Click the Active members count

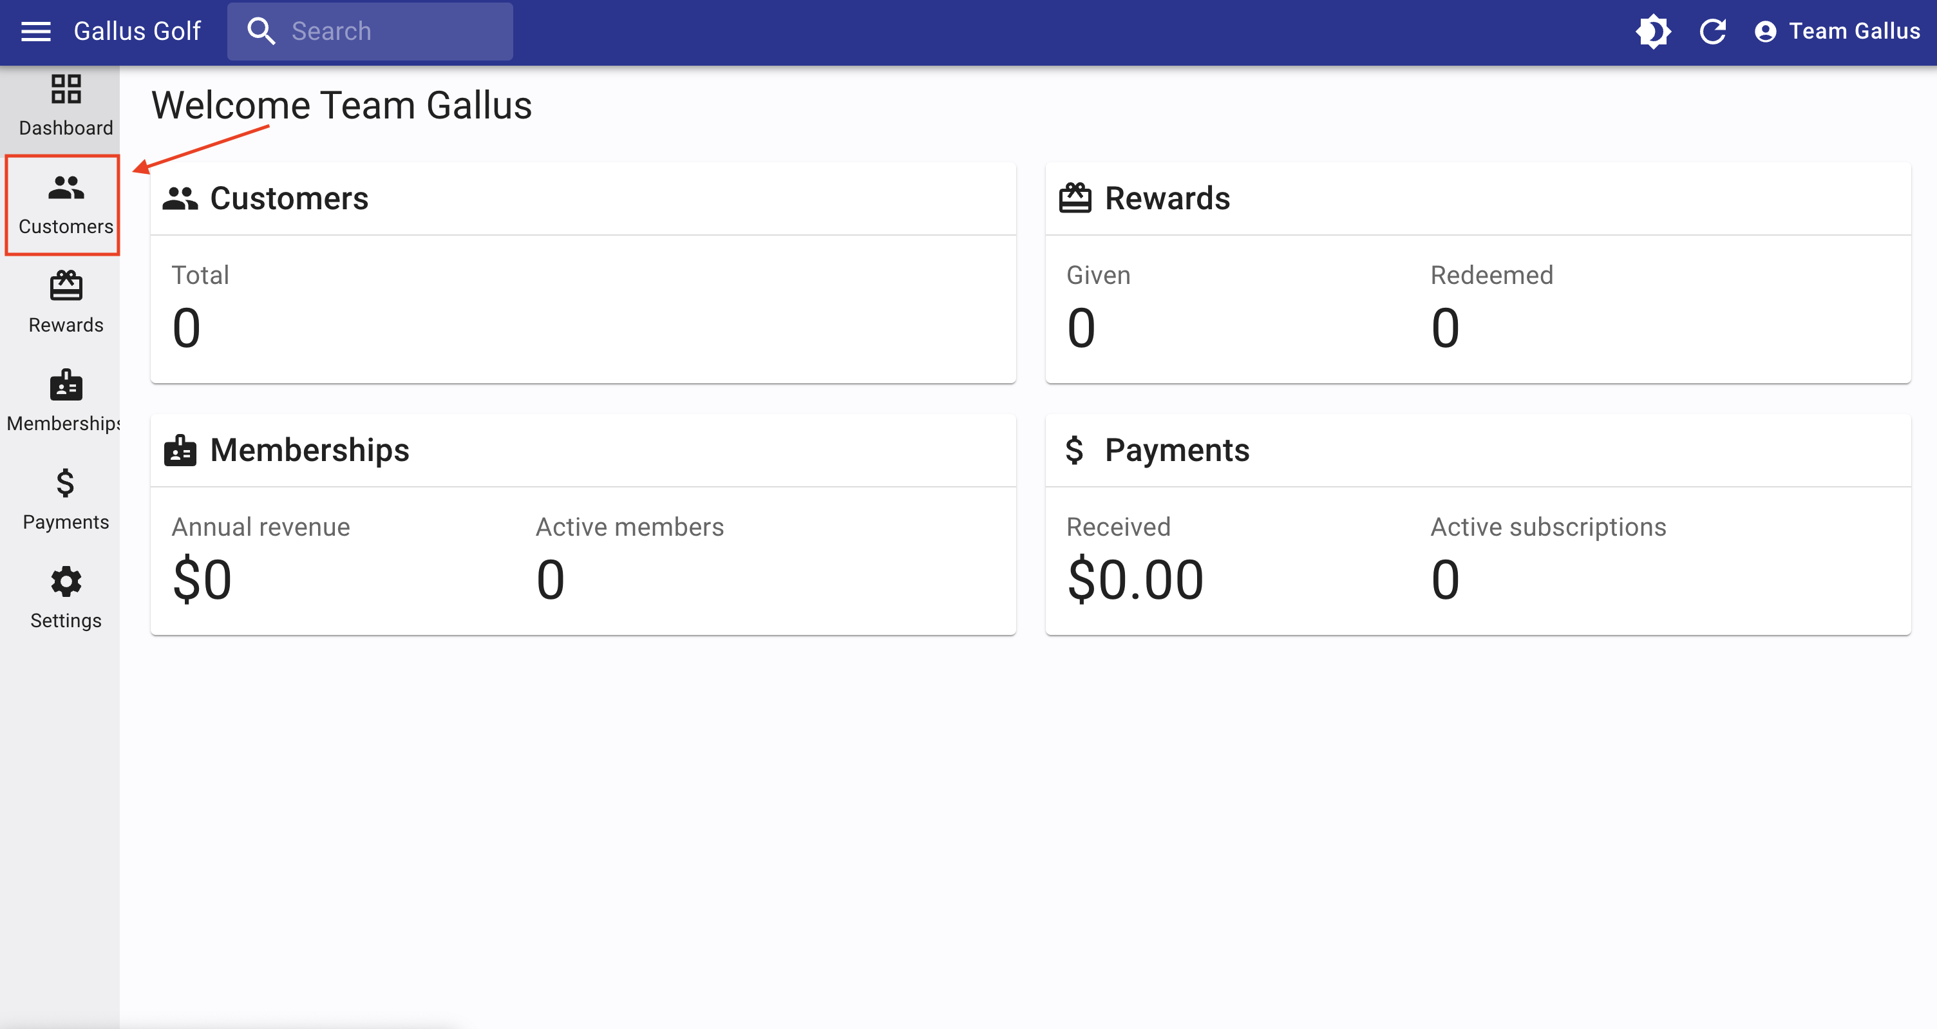click(x=551, y=579)
